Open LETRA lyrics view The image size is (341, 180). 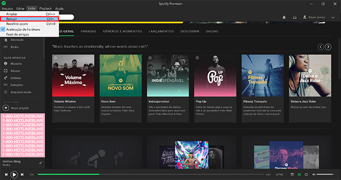pyautogui.click(x=279, y=174)
